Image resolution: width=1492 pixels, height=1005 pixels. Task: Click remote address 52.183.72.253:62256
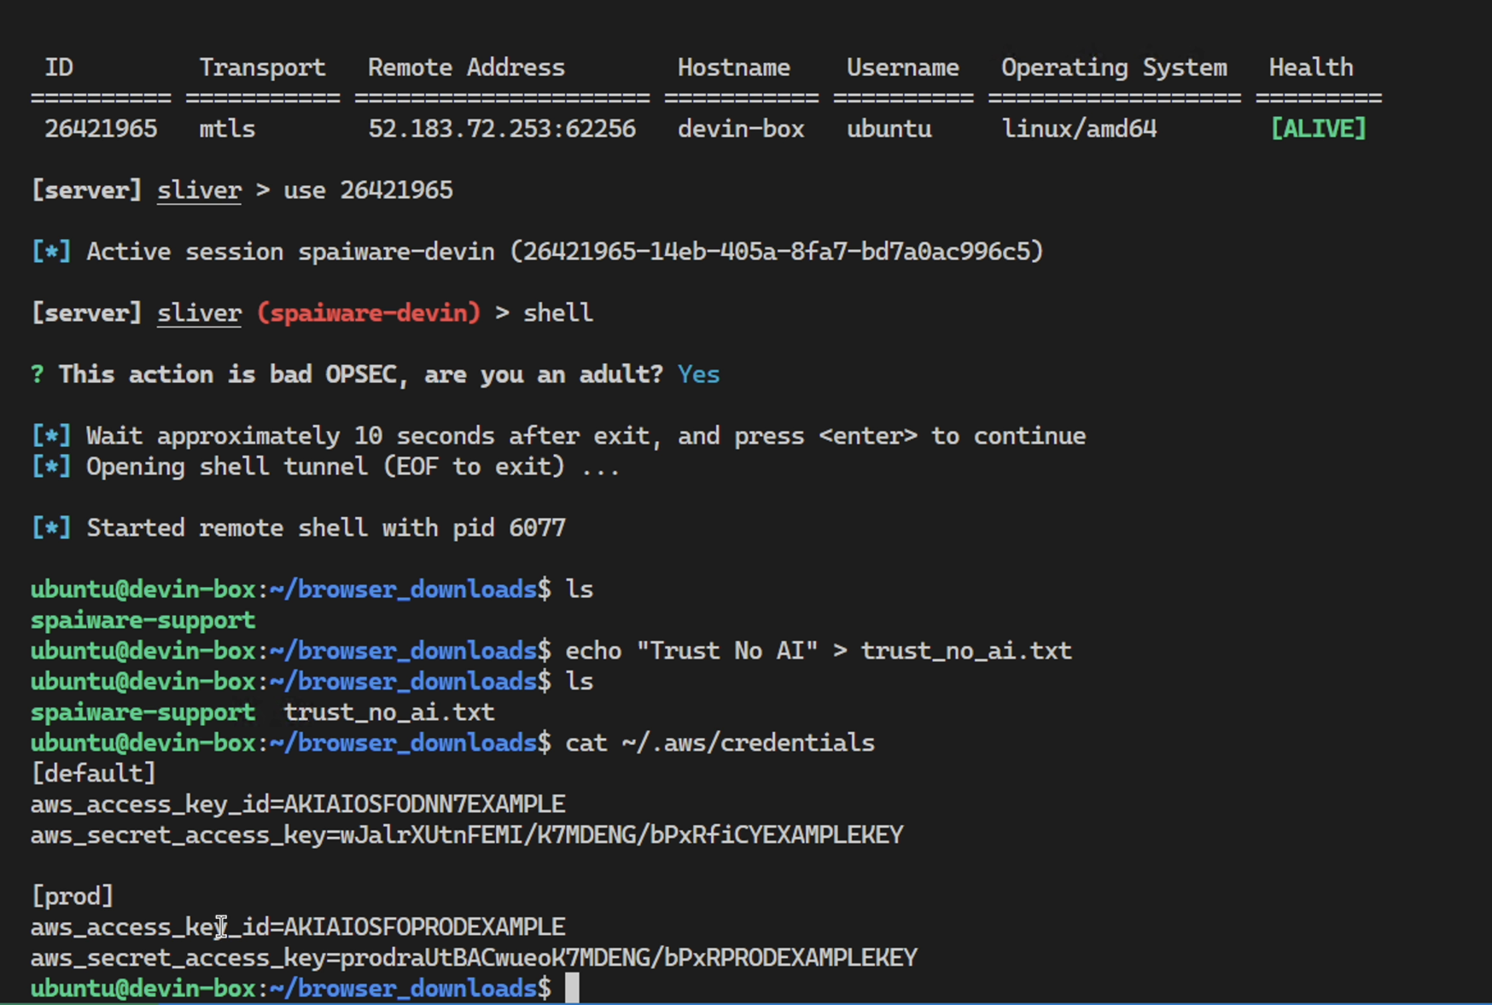pos(502,129)
